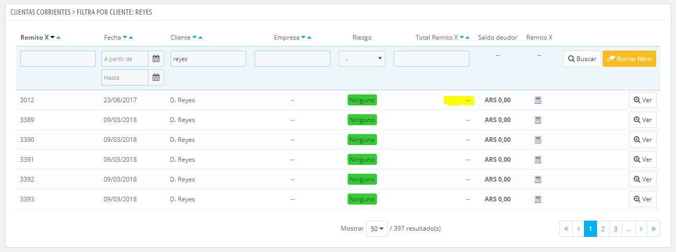Go to previous page of results

point(578,229)
